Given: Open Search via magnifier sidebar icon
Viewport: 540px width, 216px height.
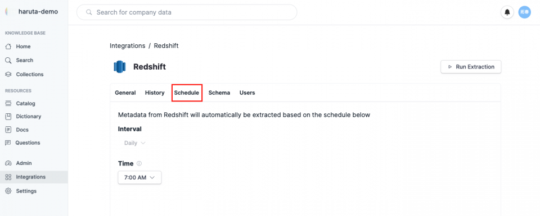Looking at the screenshot, I should tap(8, 61).
